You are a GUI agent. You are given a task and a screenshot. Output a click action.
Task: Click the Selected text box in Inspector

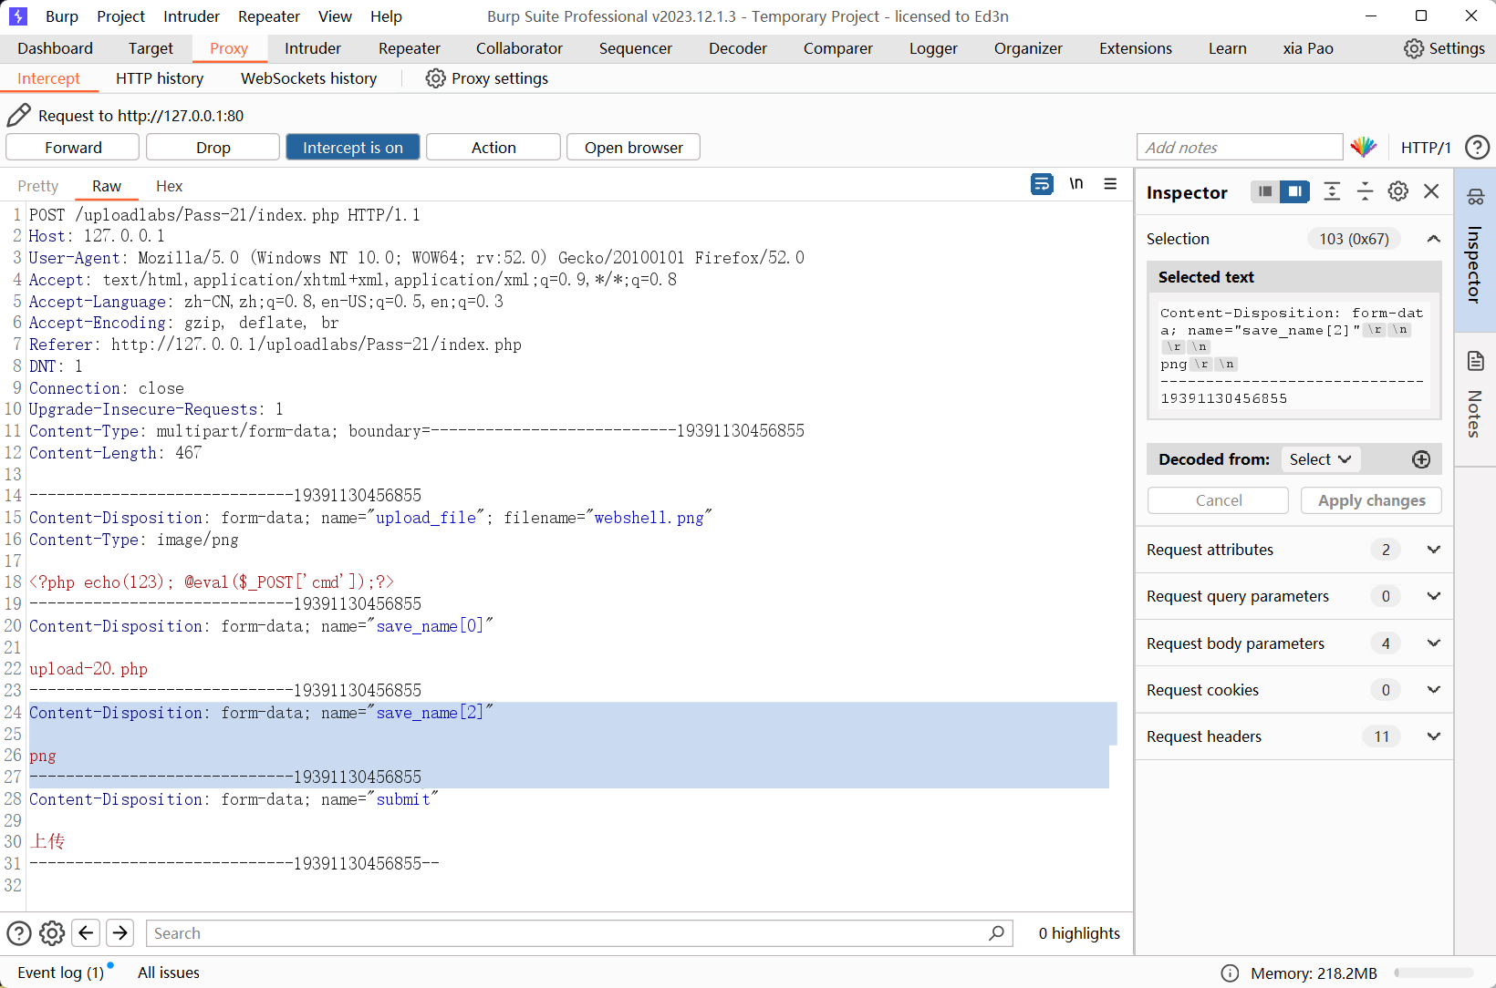[1293, 355]
